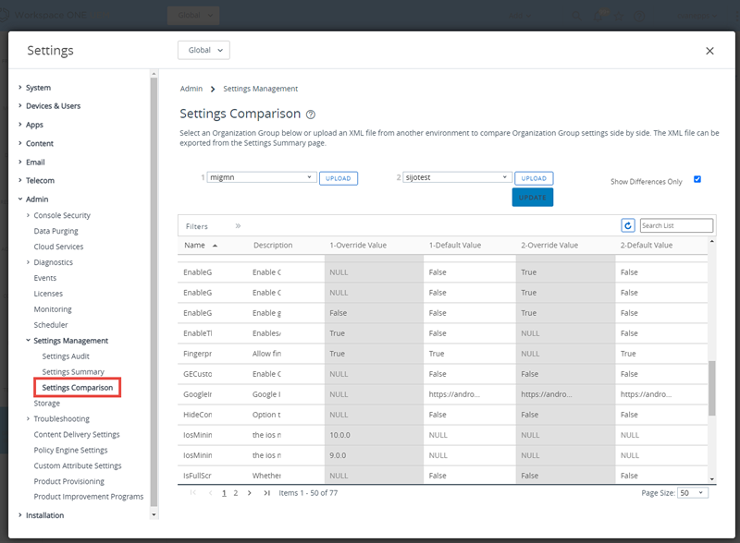Open Monitoring settings page
The height and width of the screenshot is (543, 740).
[x=53, y=309]
